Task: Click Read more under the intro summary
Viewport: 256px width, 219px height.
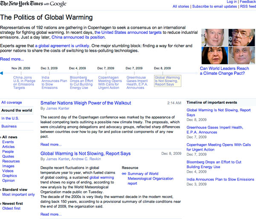Action: [x=12, y=59]
